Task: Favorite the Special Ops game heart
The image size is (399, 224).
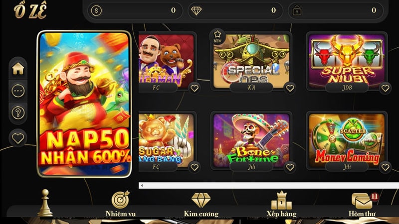Action: (x=290, y=88)
